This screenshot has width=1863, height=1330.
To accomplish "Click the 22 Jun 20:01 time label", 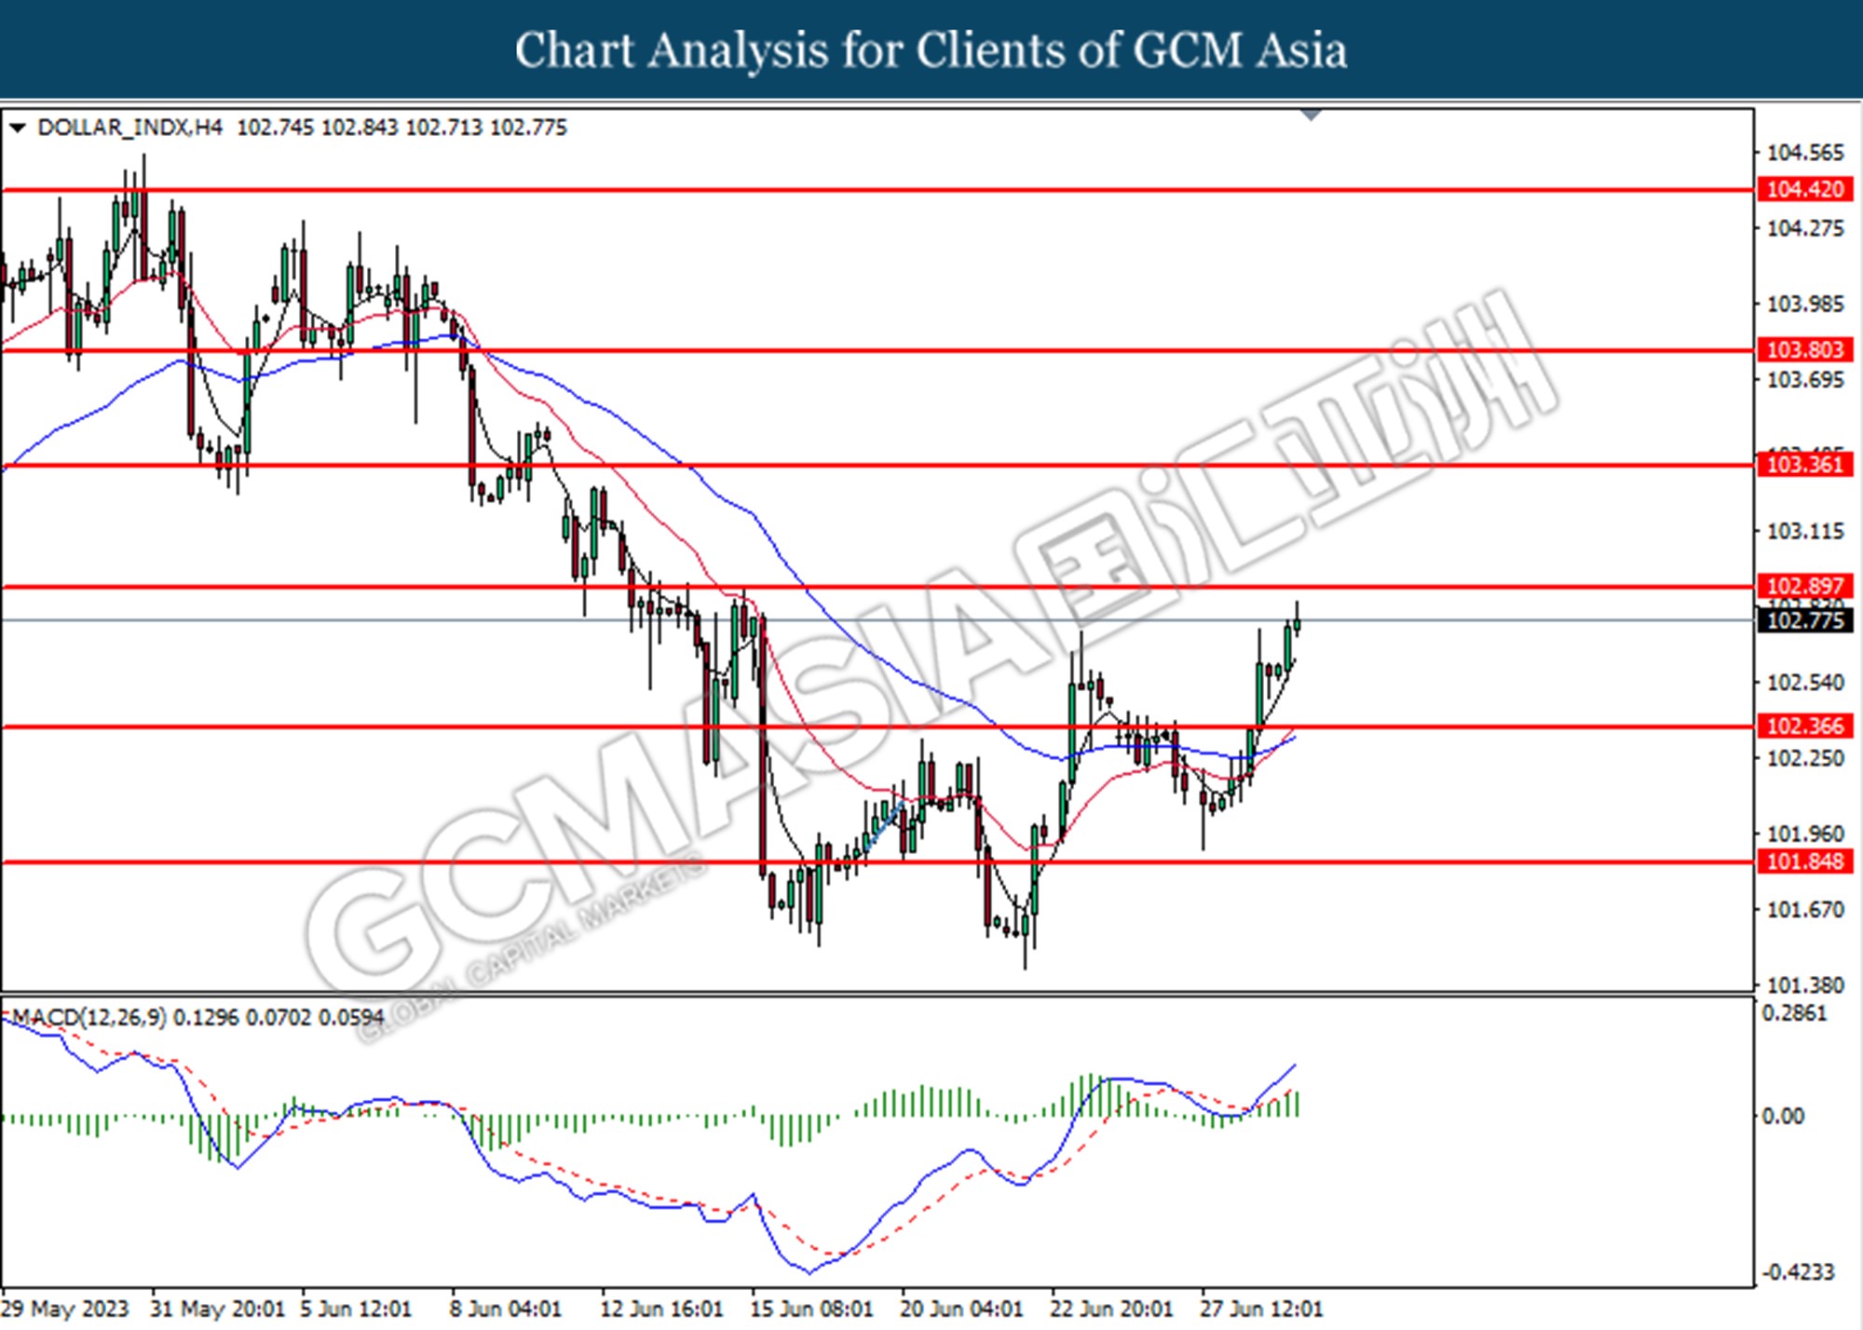I will coord(1111,1309).
